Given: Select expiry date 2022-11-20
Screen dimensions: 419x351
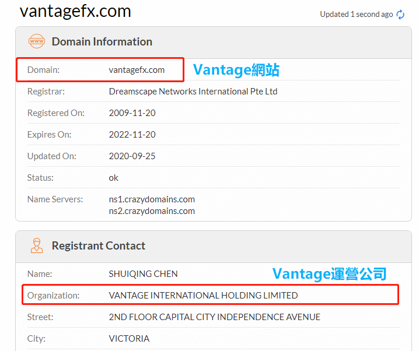Looking at the screenshot, I should [132, 135].
